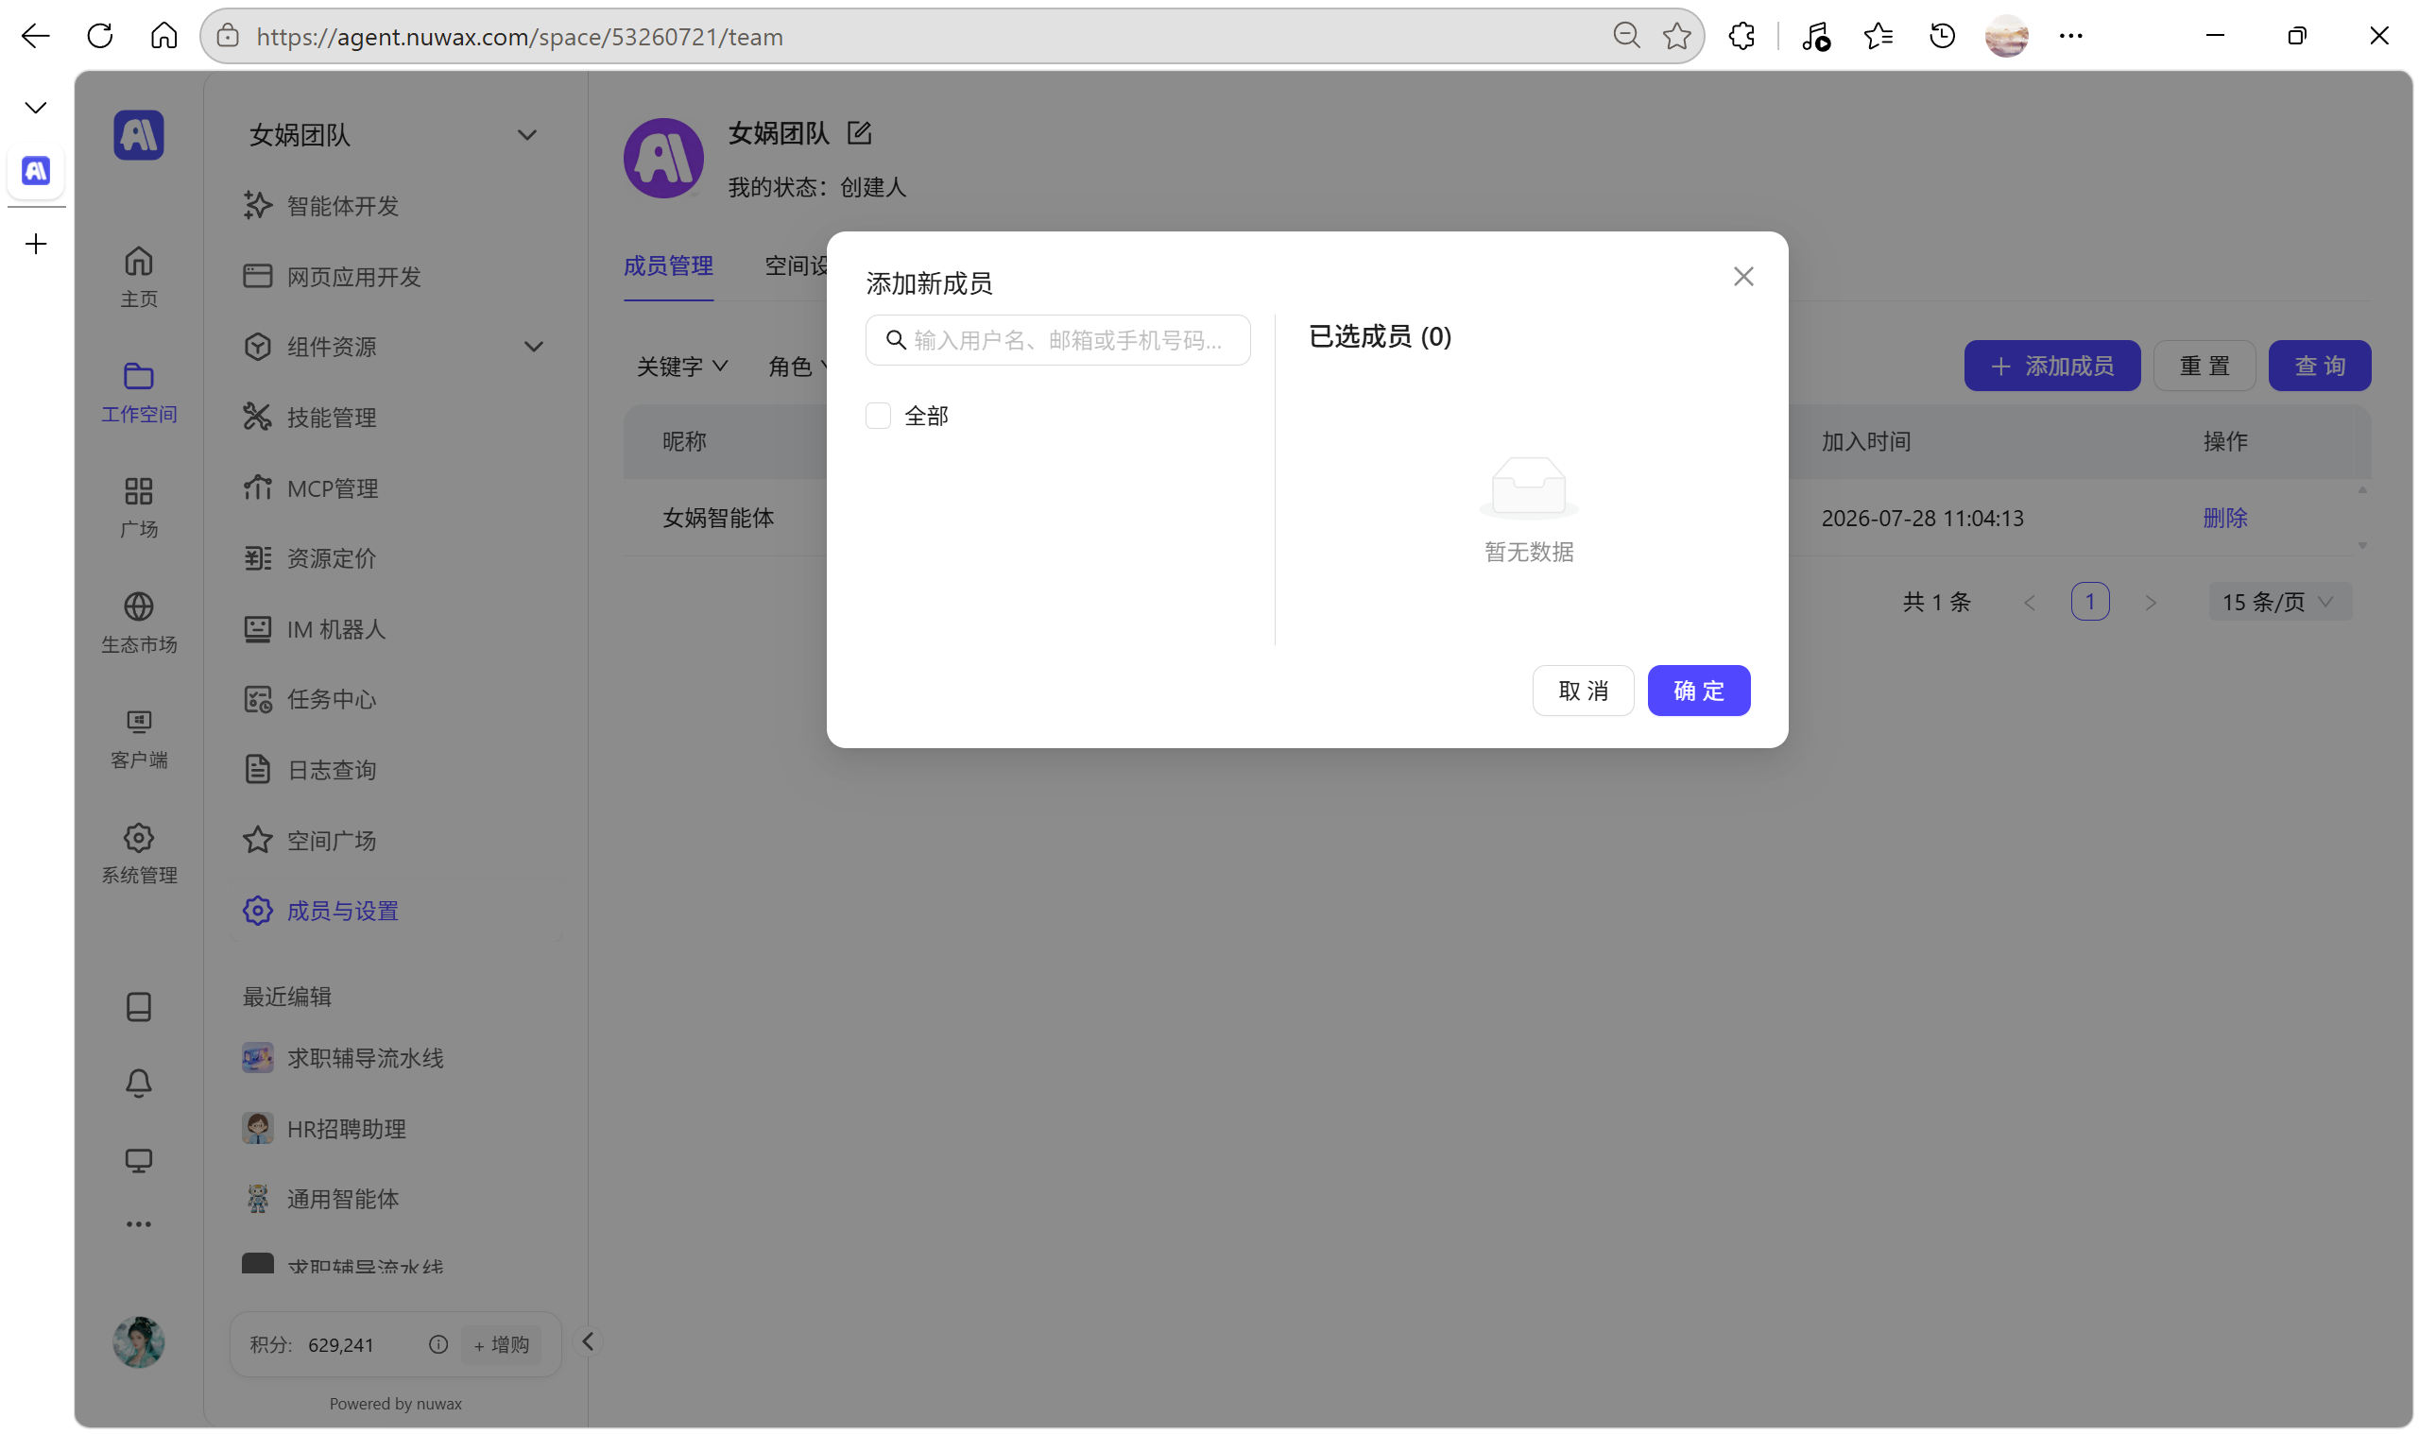Click the user avatar at sidebar bottom

pyautogui.click(x=138, y=1341)
